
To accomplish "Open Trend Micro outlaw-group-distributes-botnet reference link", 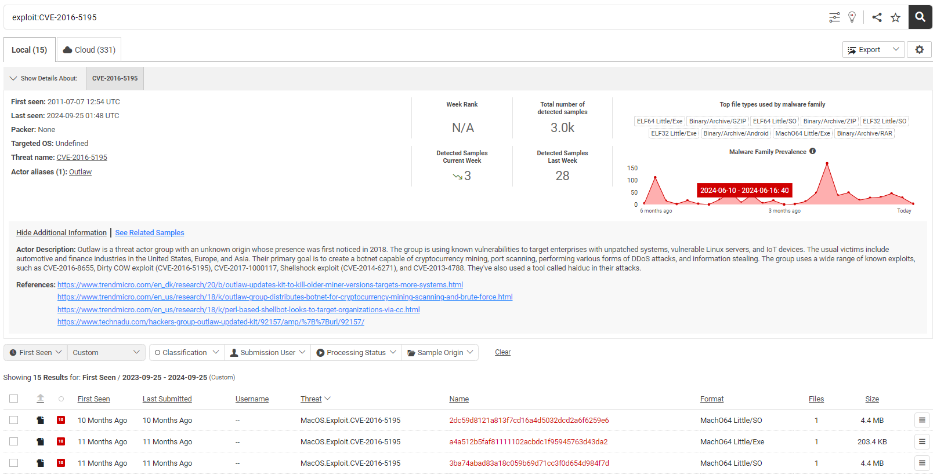I will coord(285,297).
